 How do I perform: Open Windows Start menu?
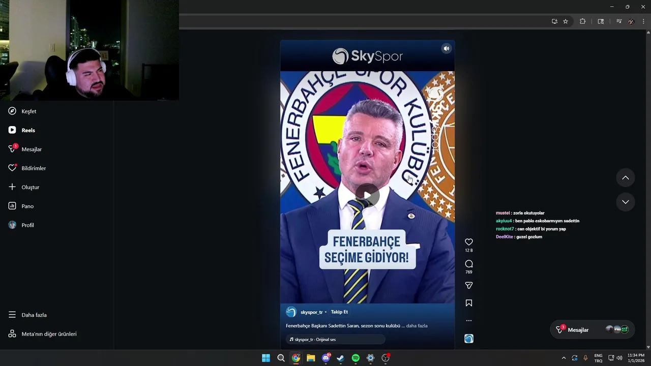[x=266, y=358]
